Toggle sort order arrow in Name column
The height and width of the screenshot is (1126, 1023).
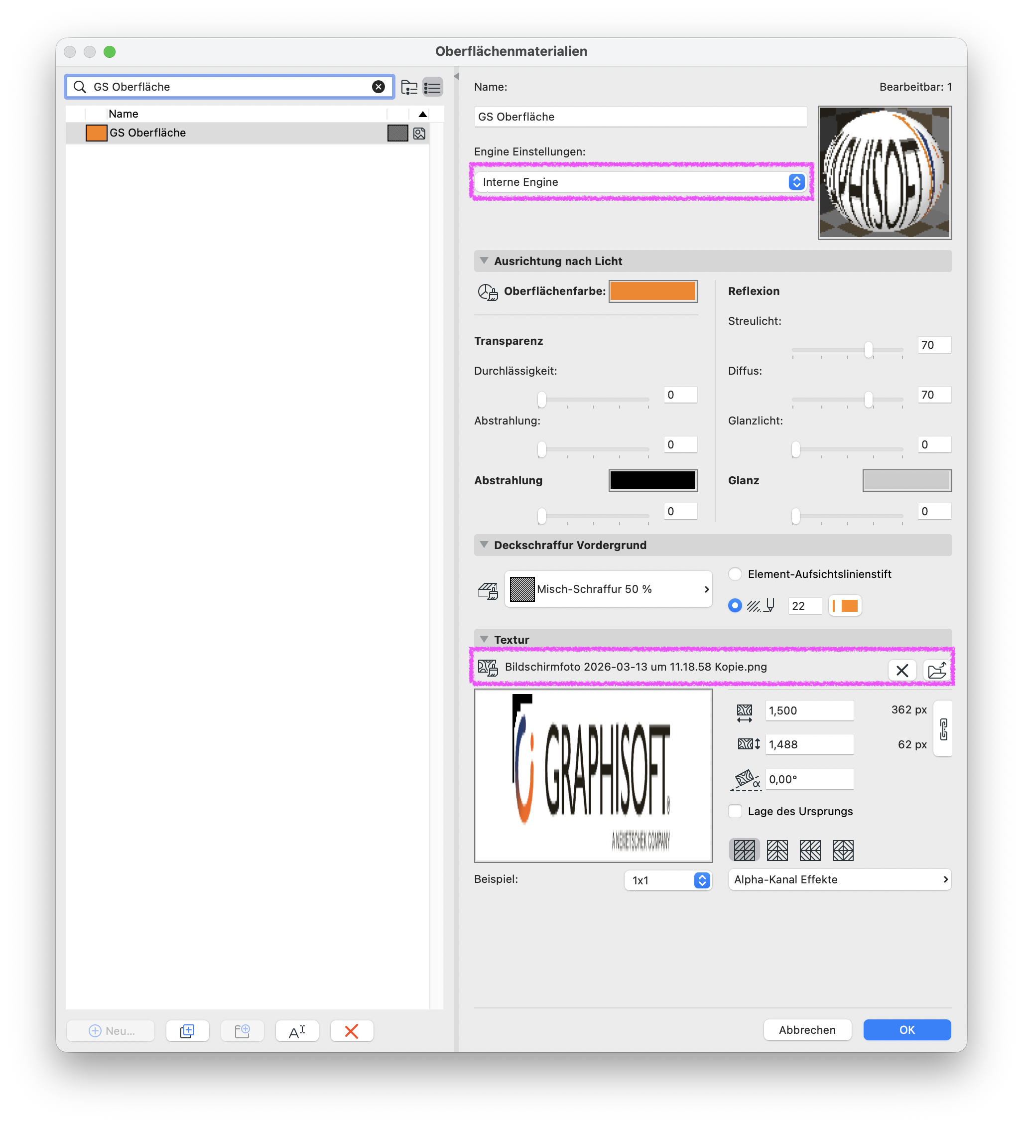coord(422,114)
